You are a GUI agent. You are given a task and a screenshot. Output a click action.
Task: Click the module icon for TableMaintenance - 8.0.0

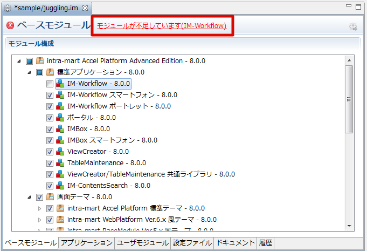pos(60,163)
